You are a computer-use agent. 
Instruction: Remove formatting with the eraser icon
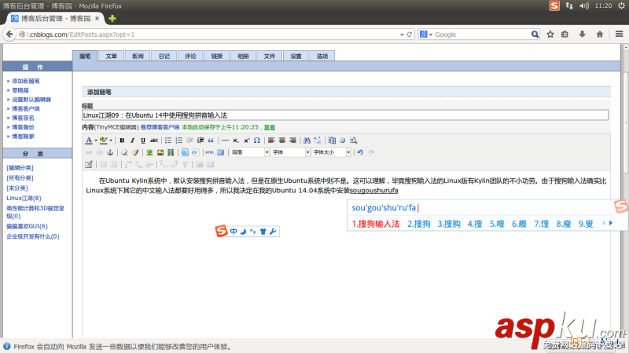[124, 152]
